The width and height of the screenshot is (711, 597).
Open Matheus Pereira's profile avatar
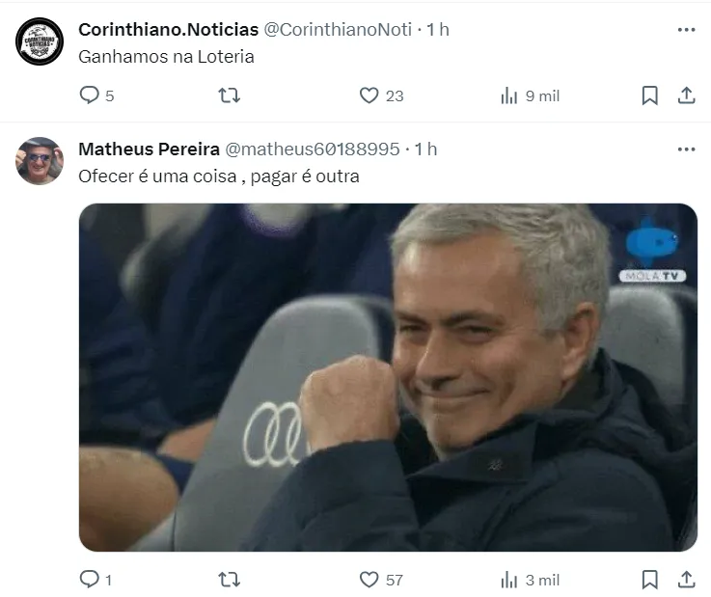coord(40,161)
